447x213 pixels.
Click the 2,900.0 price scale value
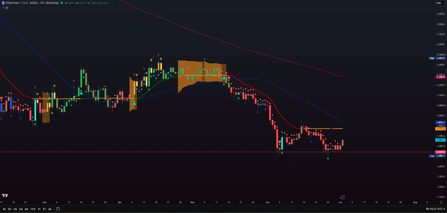(x=440, y=14)
